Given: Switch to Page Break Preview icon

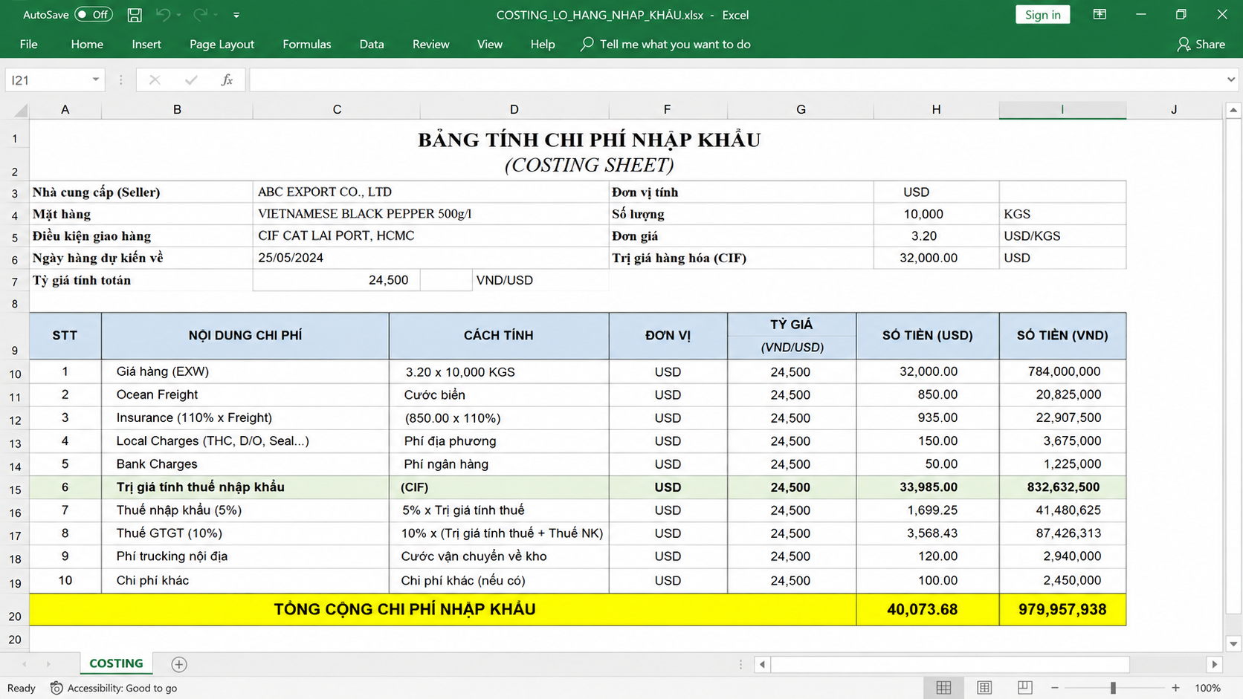Looking at the screenshot, I should pyautogui.click(x=1024, y=688).
